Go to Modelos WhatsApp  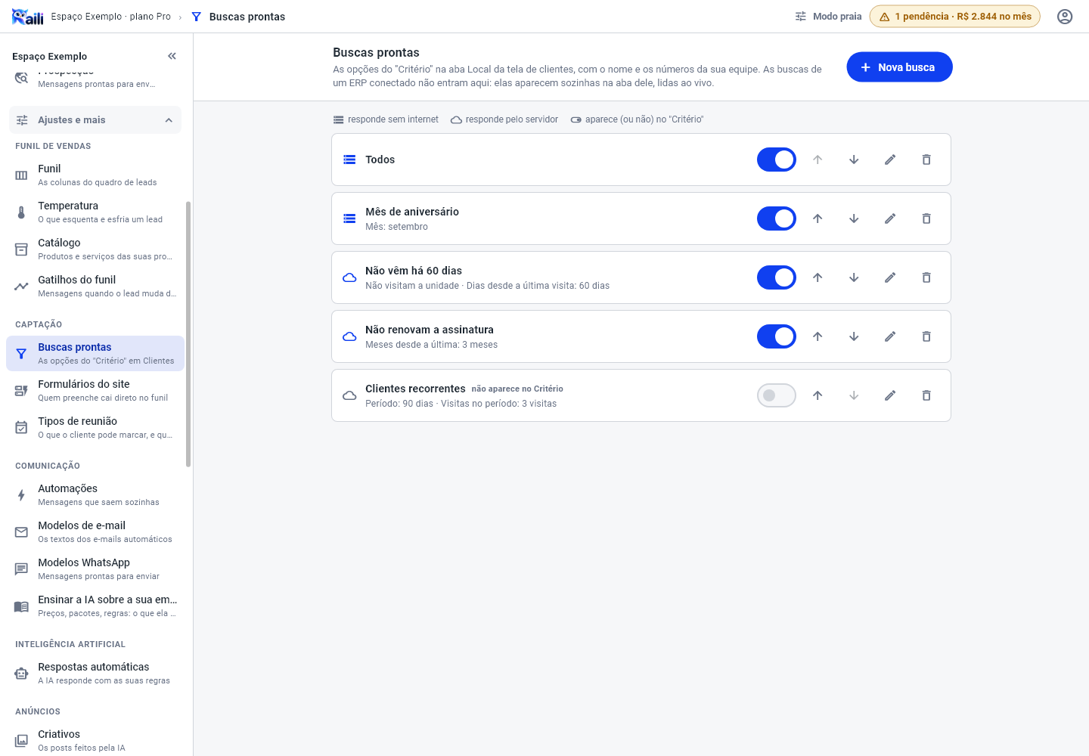(95, 569)
